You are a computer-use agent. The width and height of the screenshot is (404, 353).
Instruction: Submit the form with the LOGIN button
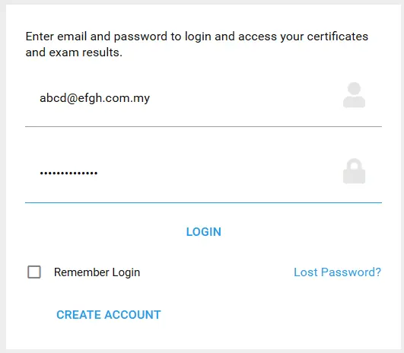204,232
